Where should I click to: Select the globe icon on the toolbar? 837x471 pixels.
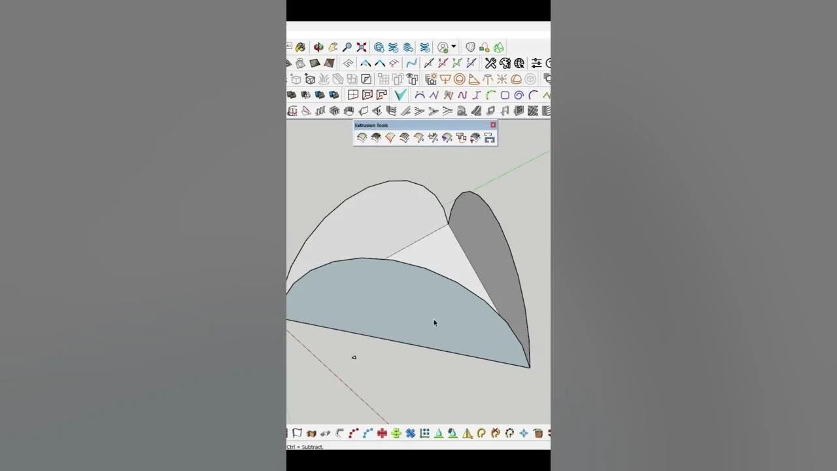(519, 63)
